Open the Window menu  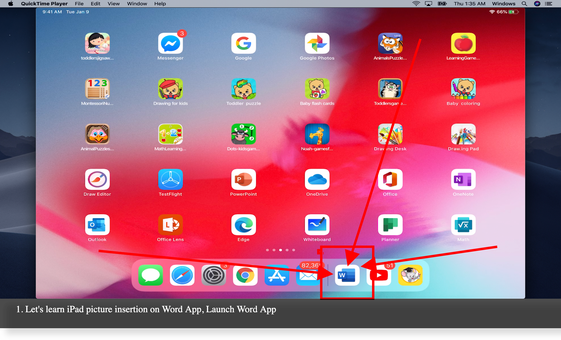(137, 4)
